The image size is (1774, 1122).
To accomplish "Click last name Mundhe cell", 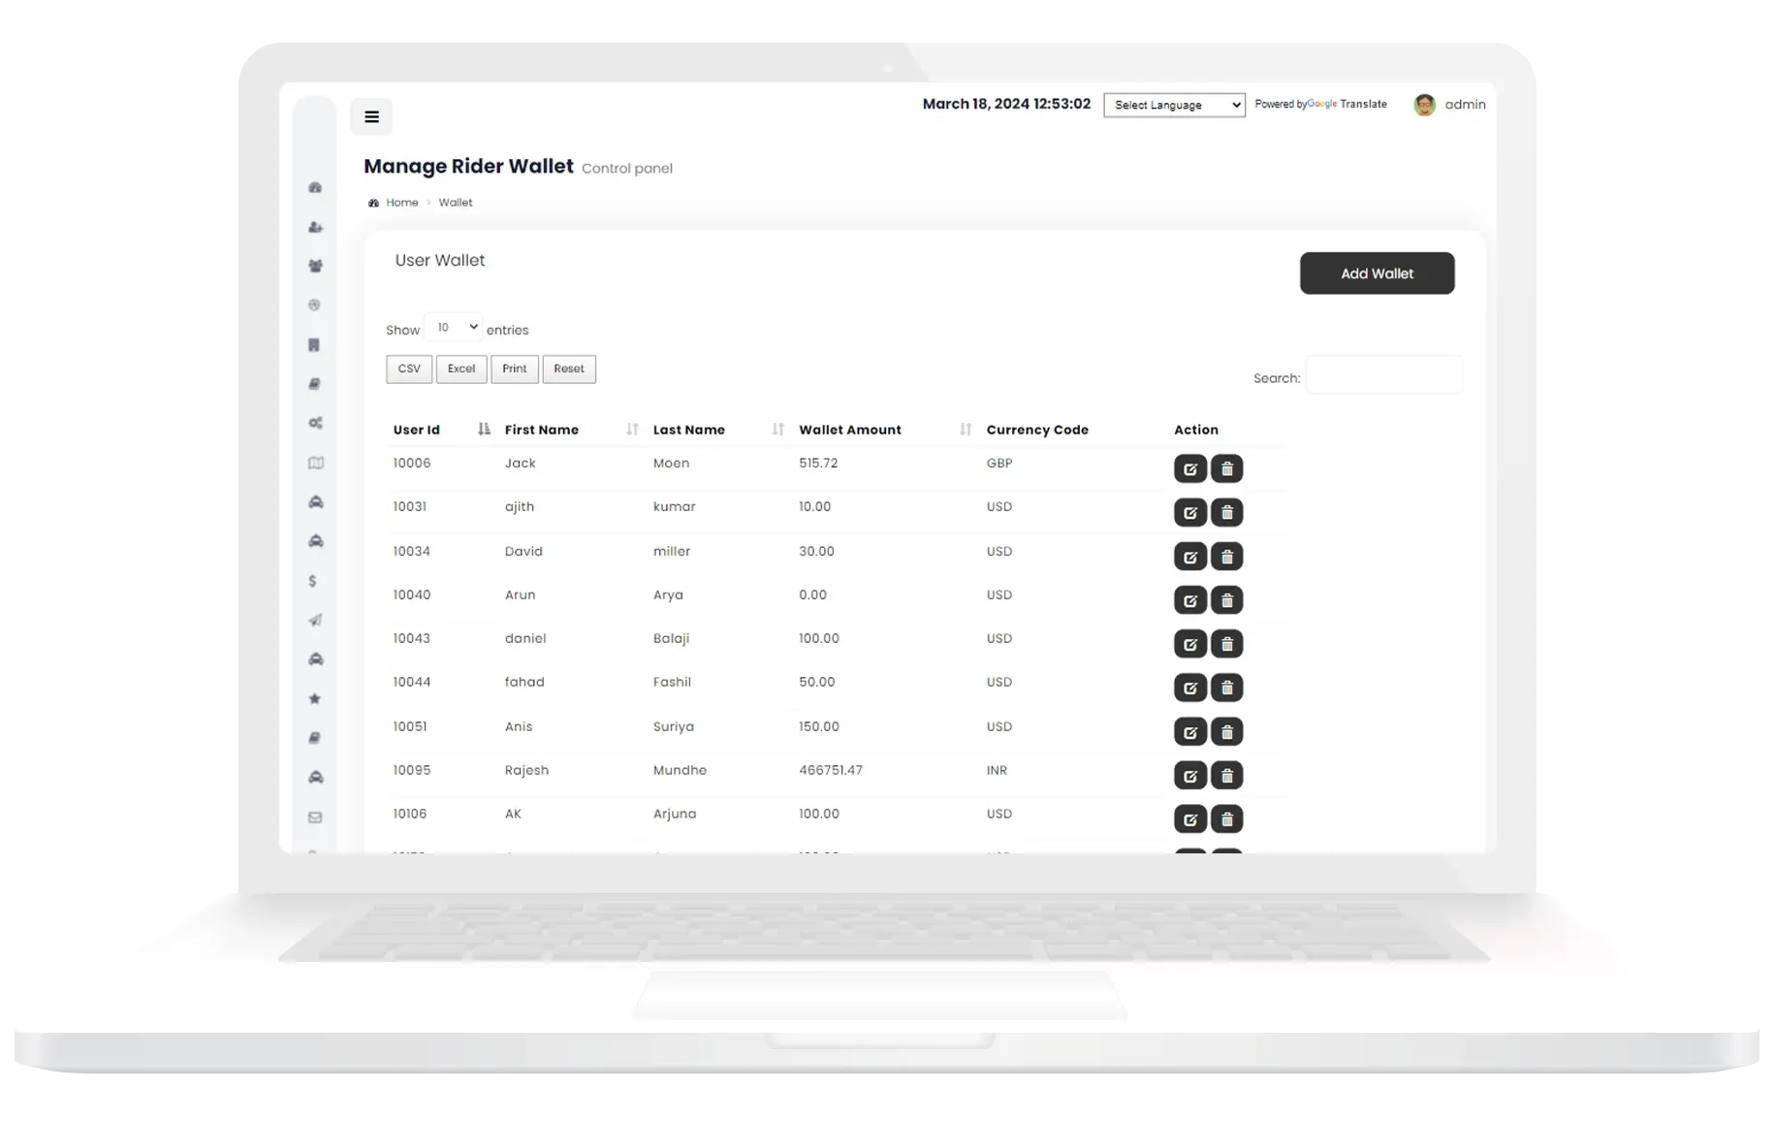I will click(x=680, y=771).
